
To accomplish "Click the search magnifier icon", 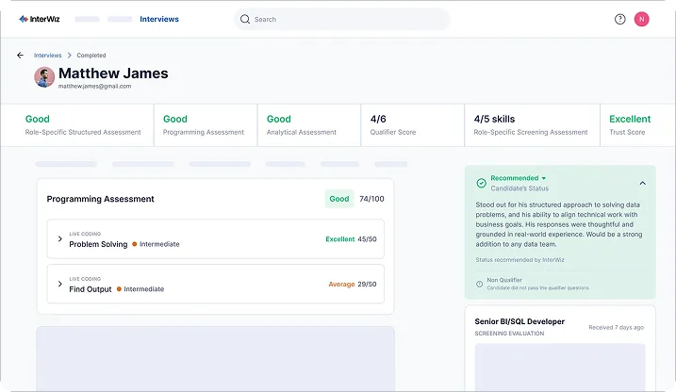I will (x=245, y=19).
